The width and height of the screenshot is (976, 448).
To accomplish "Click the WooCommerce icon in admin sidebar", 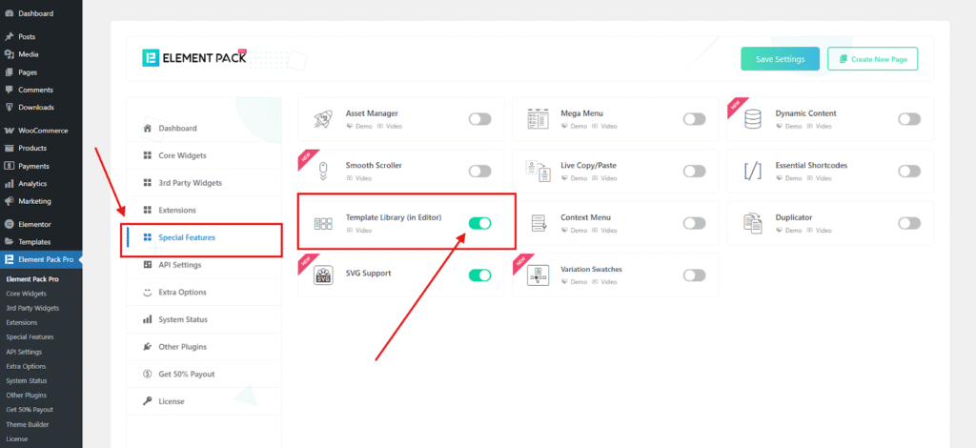I will 10,131.
